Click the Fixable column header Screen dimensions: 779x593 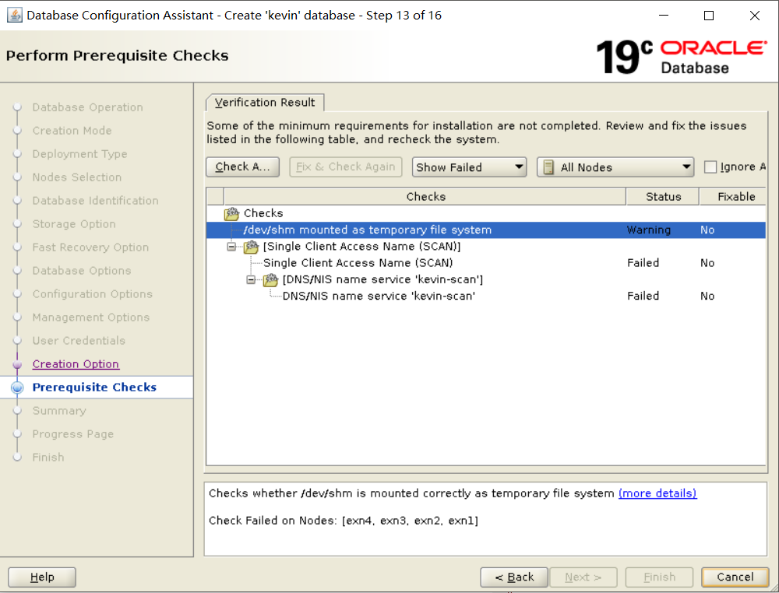(733, 197)
